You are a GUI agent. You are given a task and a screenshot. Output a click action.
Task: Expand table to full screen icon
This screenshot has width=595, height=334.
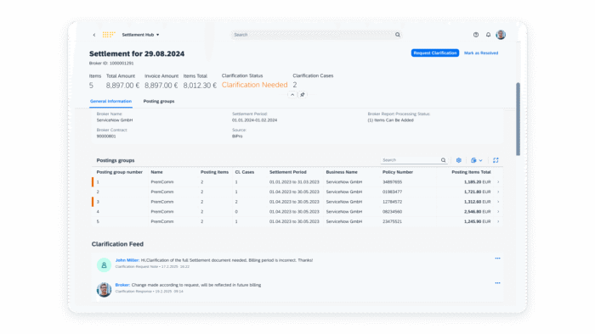[496, 160]
